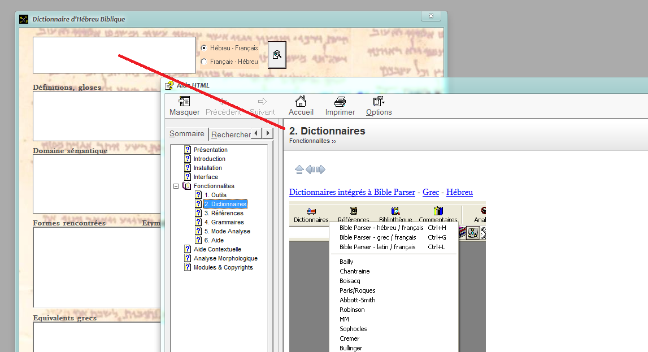This screenshot has height=352, width=648.
Task: Click Bailly in the pictured dictionary list
Action: tap(346, 262)
